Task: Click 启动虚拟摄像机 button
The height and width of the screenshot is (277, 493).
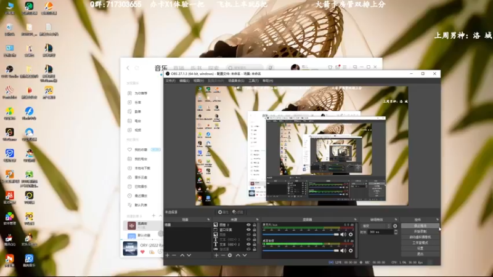Action: coord(420,237)
